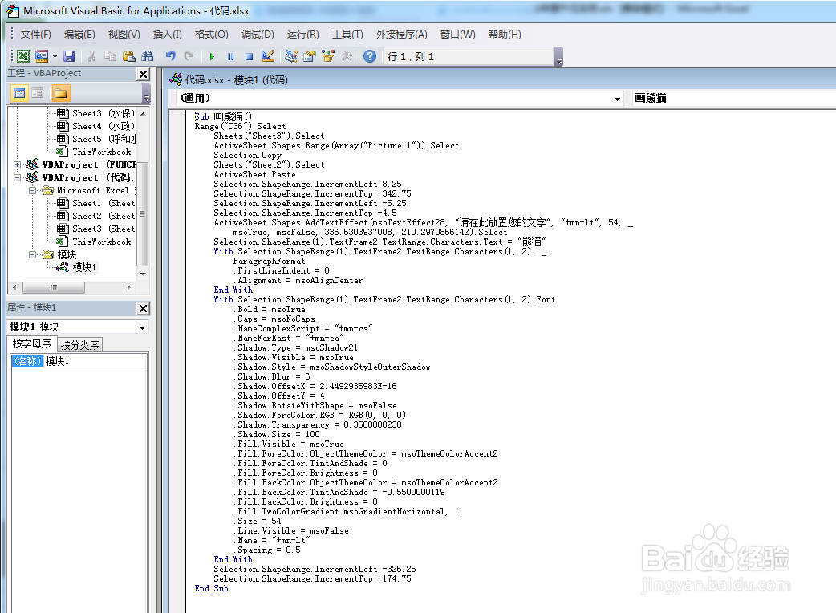The height and width of the screenshot is (613, 836).
Task: Switch to 按分类序 tab
Action: (x=79, y=345)
